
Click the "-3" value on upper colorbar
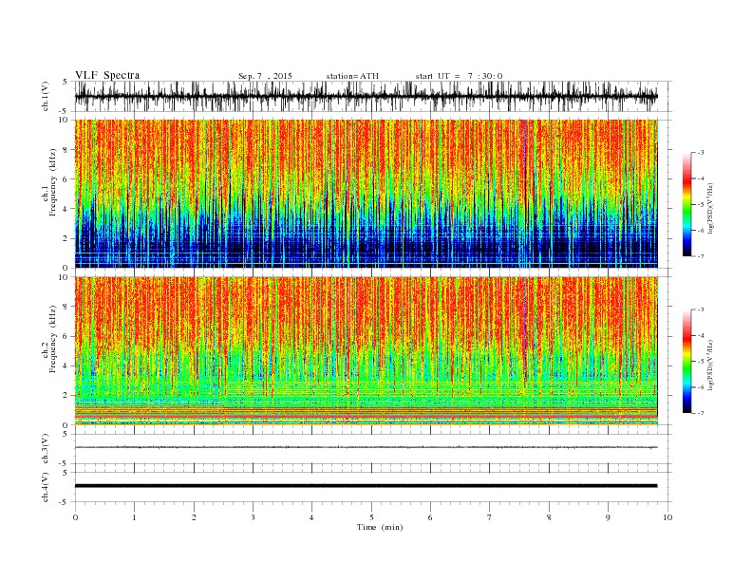[x=701, y=153]
